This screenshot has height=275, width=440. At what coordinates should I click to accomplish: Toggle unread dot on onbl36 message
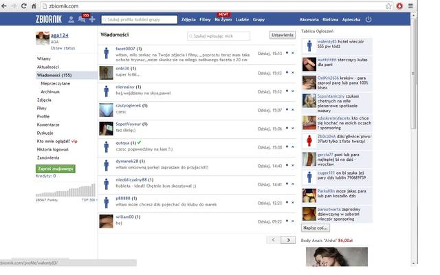[287, 71]
